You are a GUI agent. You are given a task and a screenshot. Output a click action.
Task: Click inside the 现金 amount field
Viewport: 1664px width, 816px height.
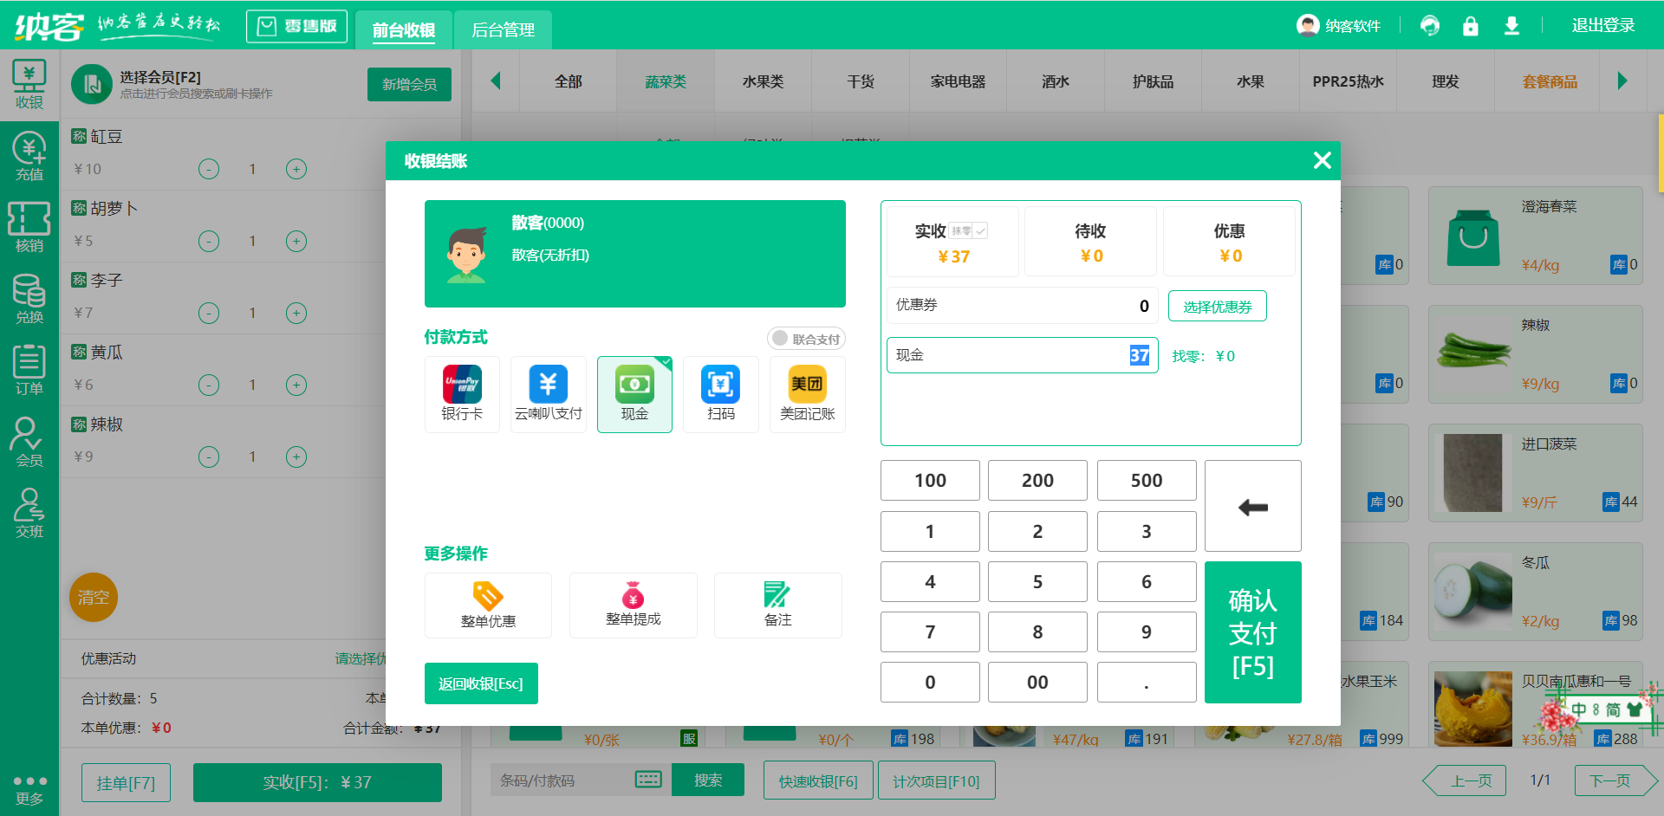[x=1023, y=355]
